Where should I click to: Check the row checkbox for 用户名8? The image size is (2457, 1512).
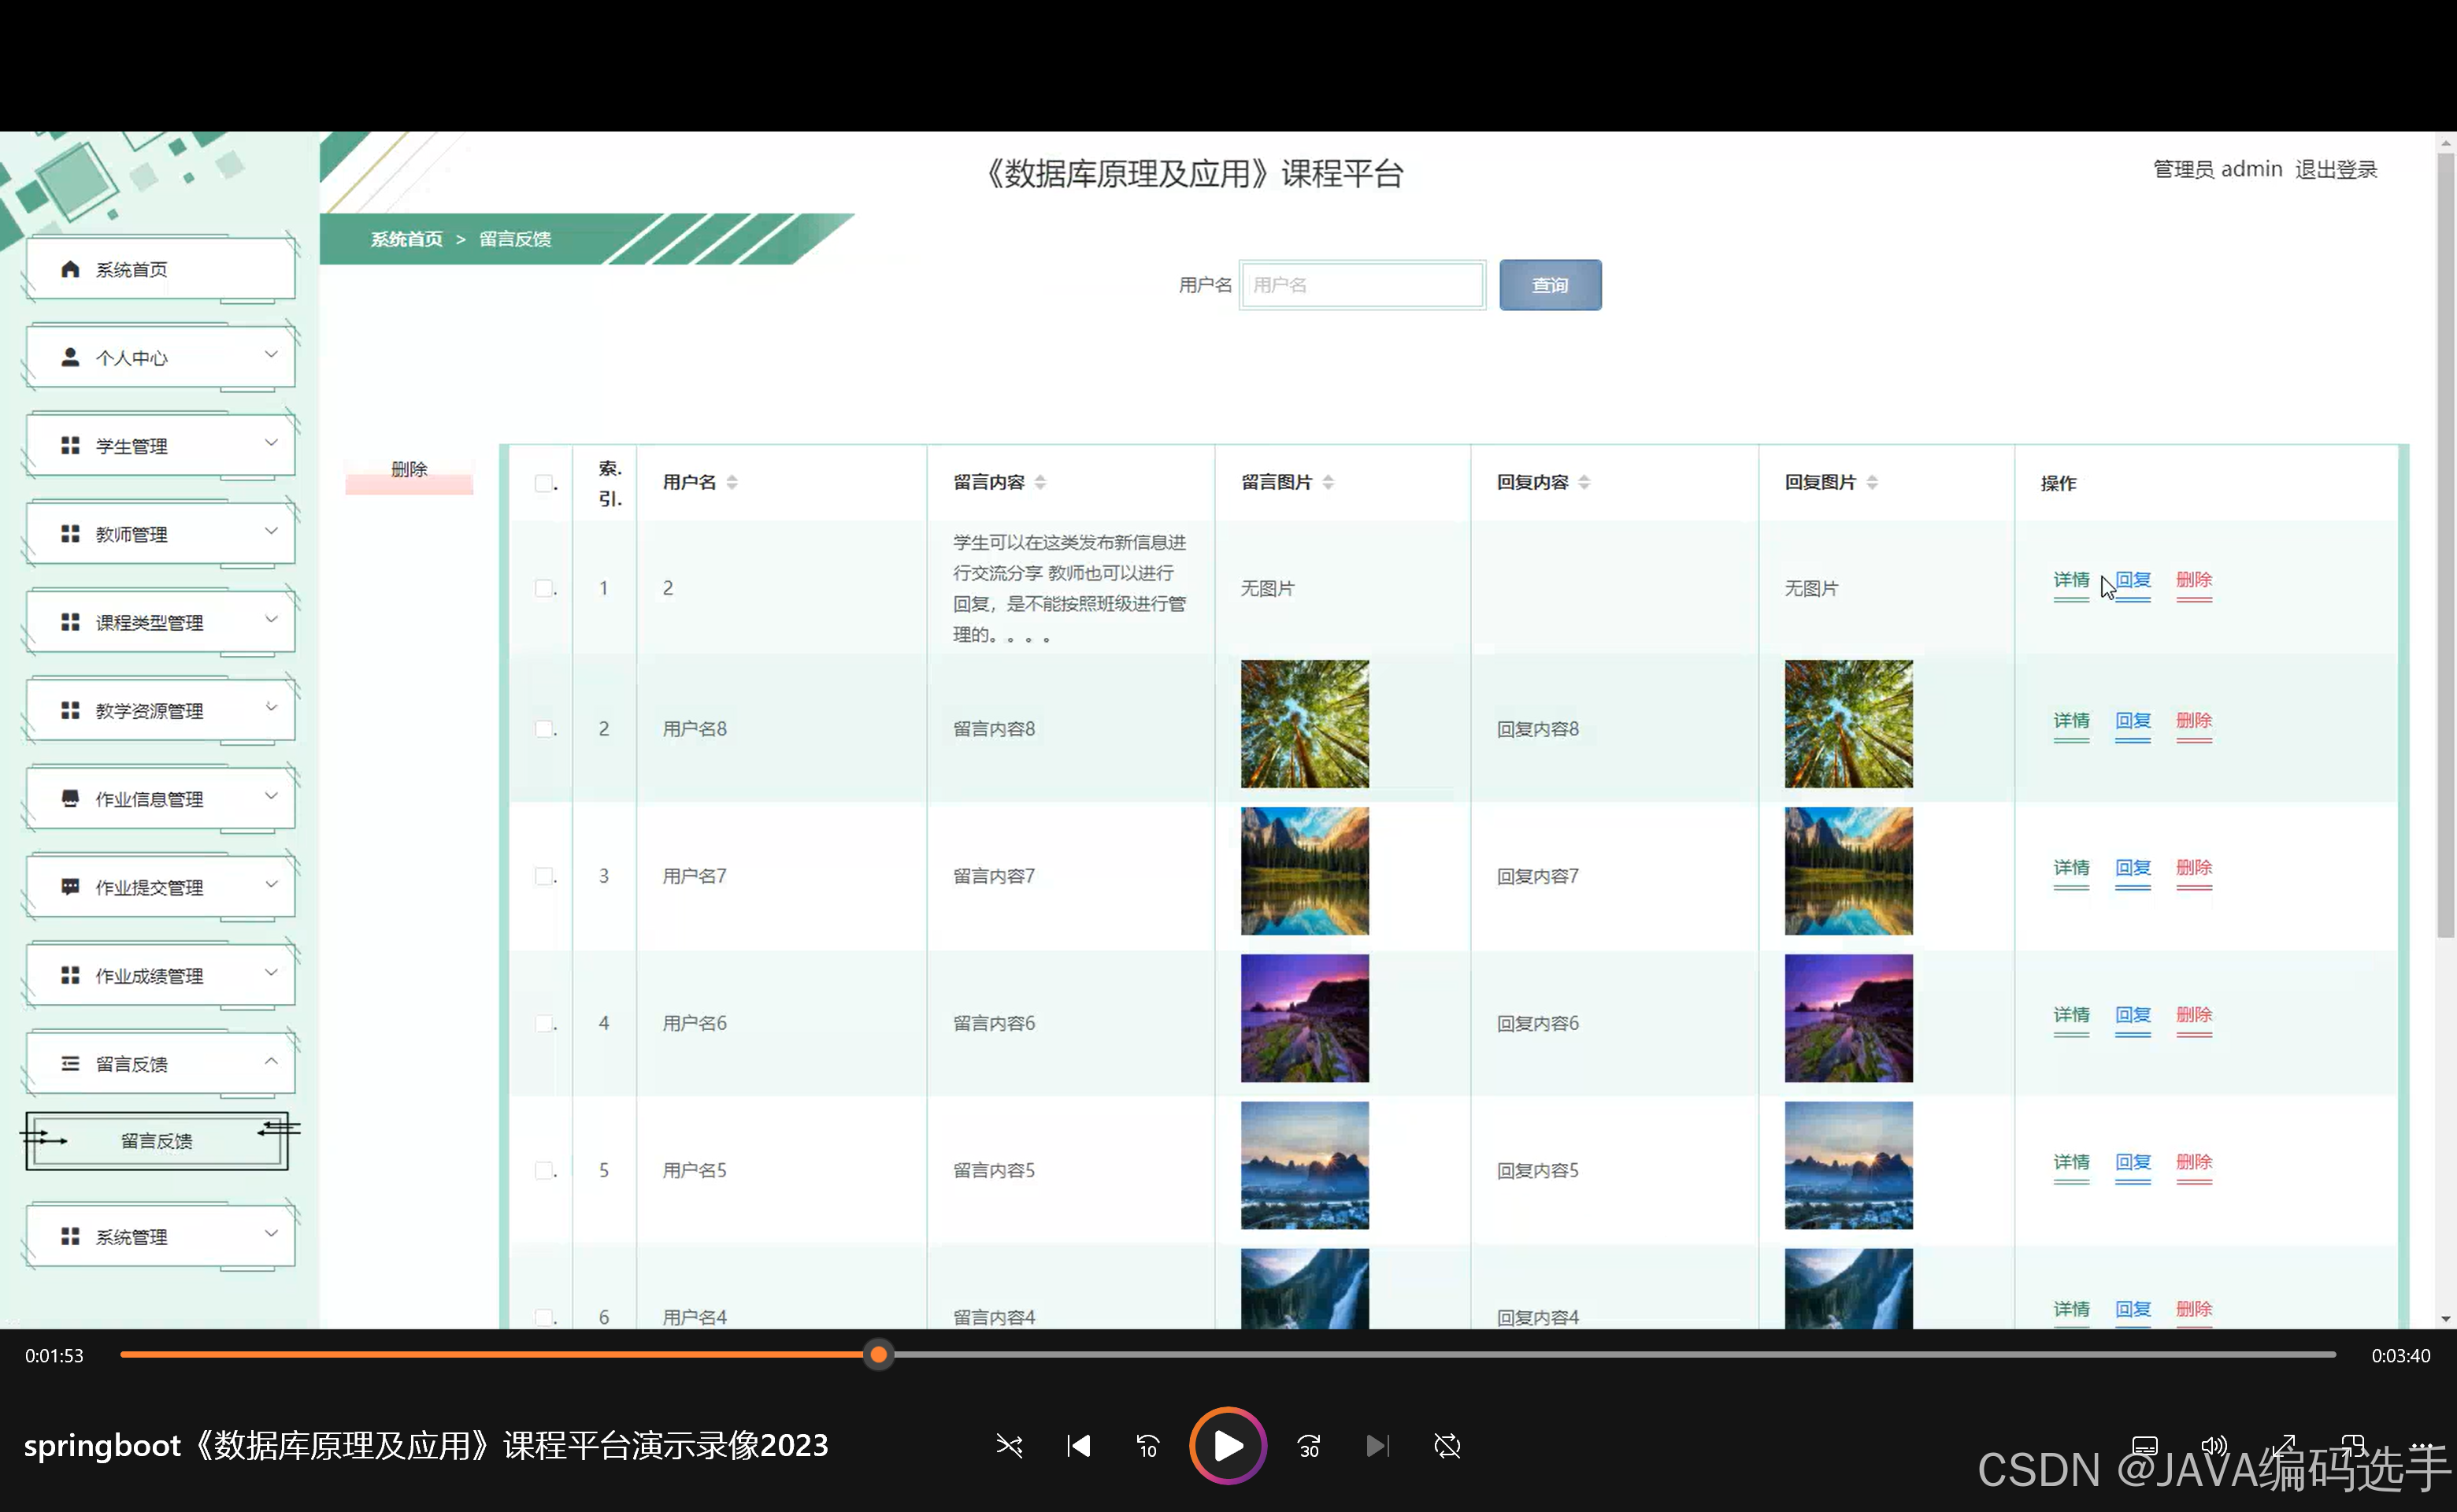(x=543, y=729)
